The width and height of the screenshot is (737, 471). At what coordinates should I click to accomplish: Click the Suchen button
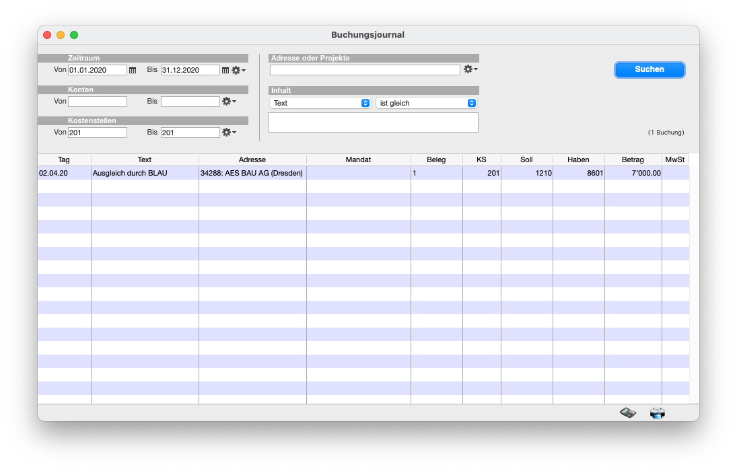coord(650,69)
